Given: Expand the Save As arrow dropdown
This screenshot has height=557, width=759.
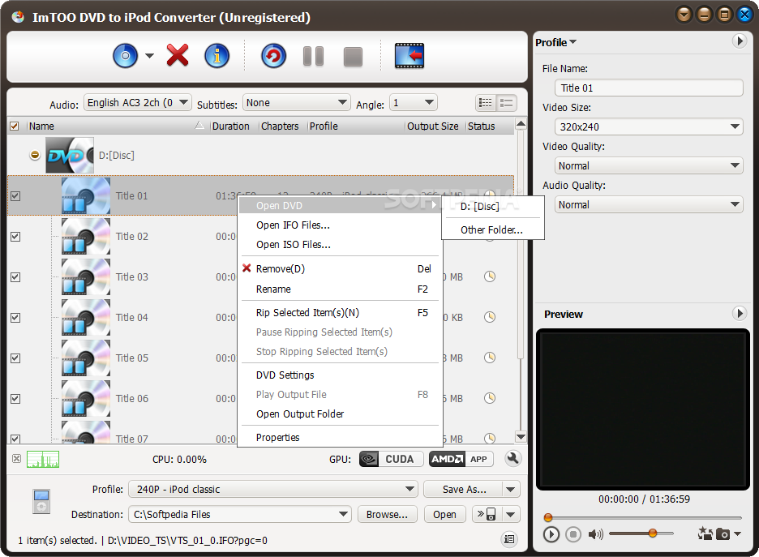Looking at the screenshot, I should click(511, 489).
